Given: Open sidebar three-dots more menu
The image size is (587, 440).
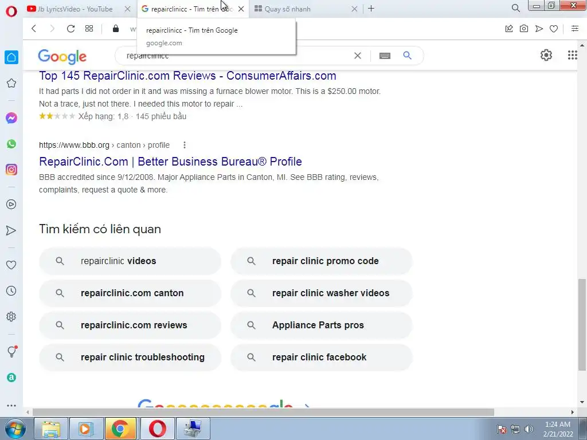Looking at the screenshot, I should point(11,405).
